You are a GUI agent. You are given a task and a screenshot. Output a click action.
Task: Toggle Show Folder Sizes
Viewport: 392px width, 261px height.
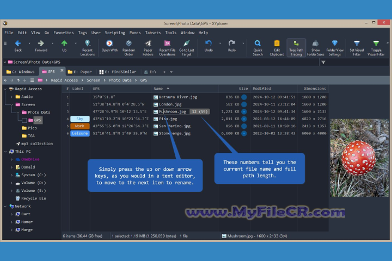coord(315,48)
